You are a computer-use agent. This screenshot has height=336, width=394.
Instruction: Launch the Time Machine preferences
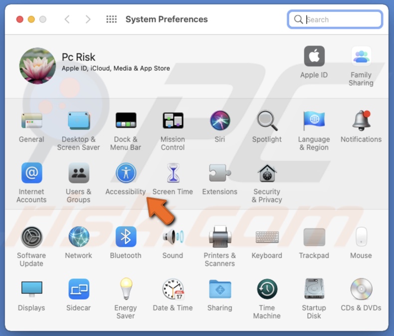coord(267,289)
